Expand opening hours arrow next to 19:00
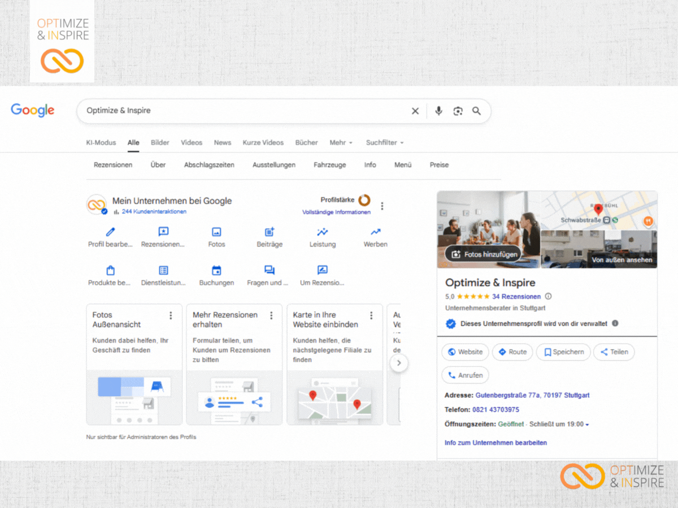Image resolution: width=678 pixels, height=508 pixels. click(587, 424)
